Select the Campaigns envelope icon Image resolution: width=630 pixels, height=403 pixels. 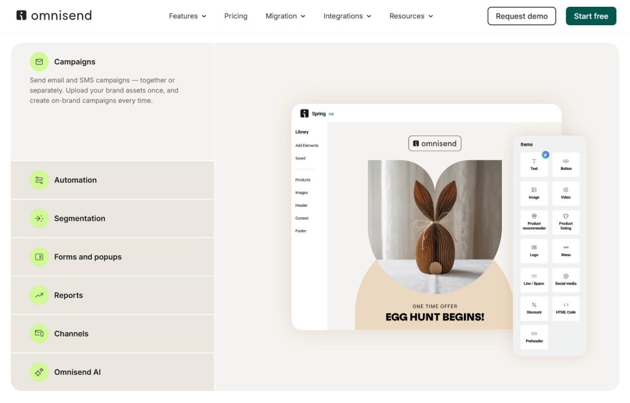point(39,62)
